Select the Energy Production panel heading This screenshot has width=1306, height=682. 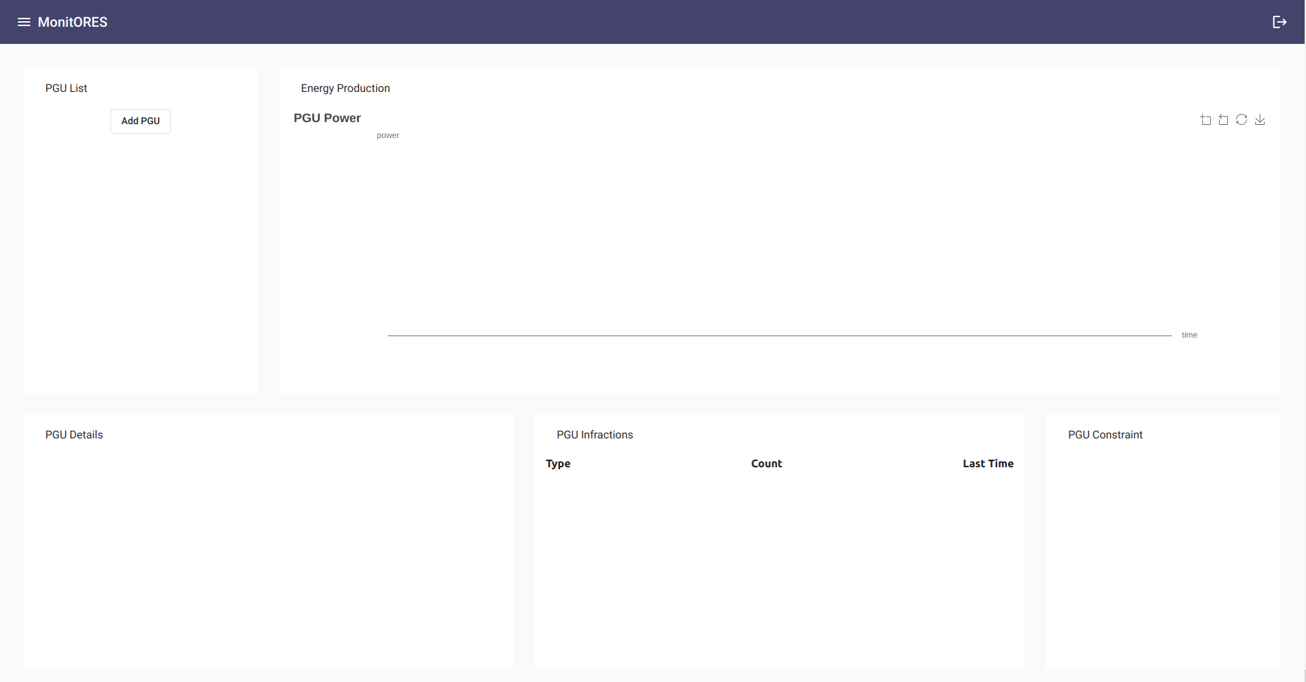[345, 89]
